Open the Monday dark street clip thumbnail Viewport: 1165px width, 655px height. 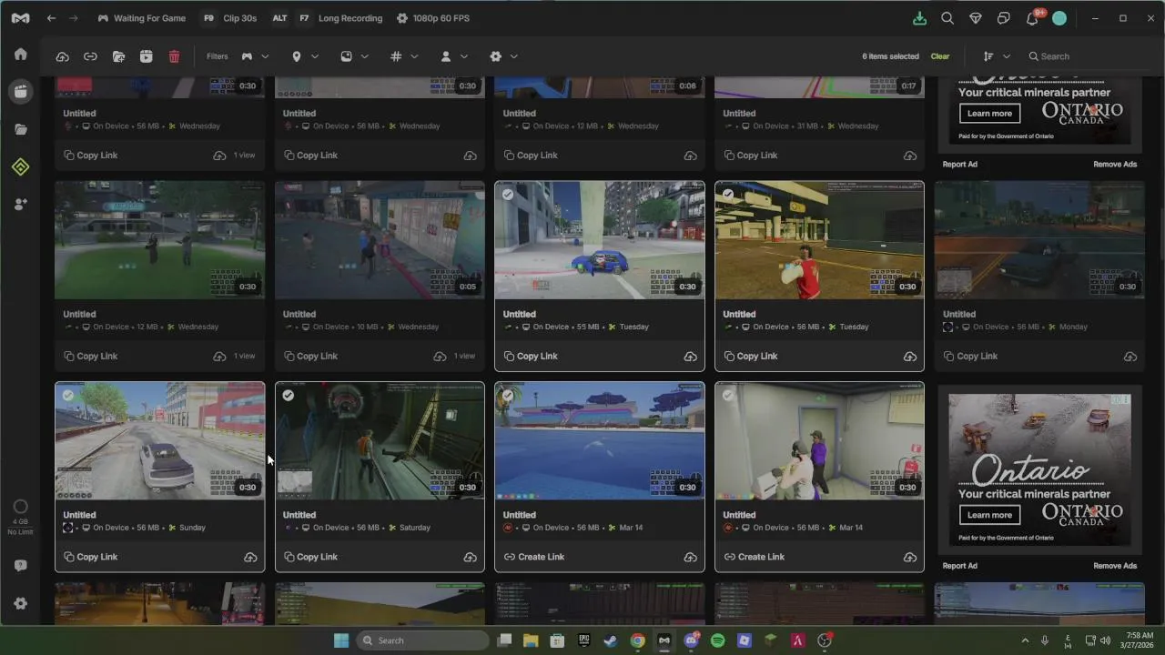click(1039, 240)
